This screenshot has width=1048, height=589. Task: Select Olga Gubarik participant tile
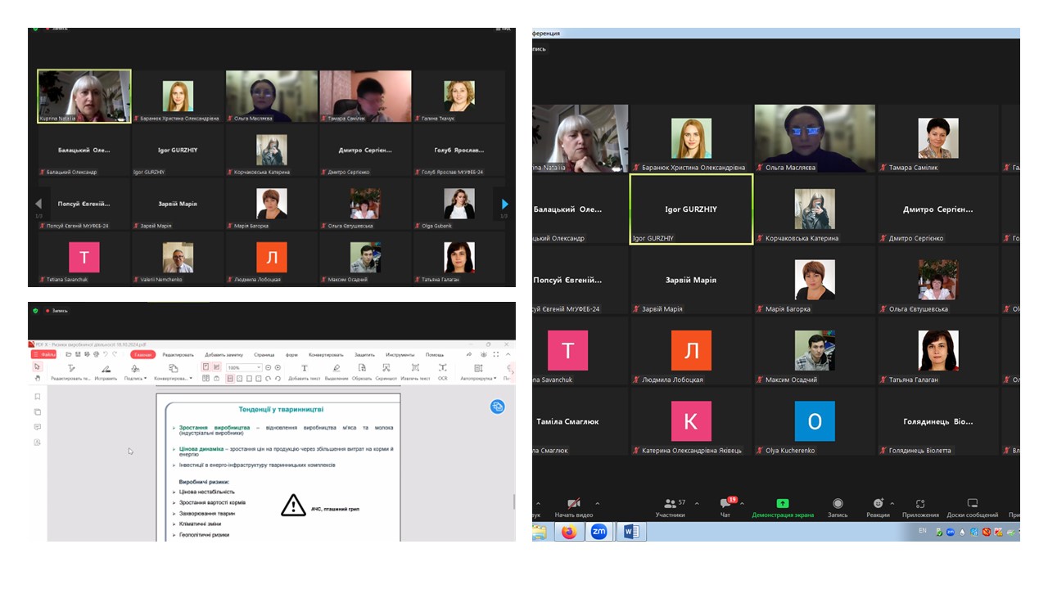[459, 204]
